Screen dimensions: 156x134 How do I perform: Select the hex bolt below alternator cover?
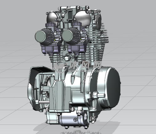[93, 119]
